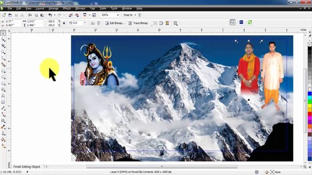Open the Effects menu
Viewport: 312px width, 175px height.
[x=67, y=9]
